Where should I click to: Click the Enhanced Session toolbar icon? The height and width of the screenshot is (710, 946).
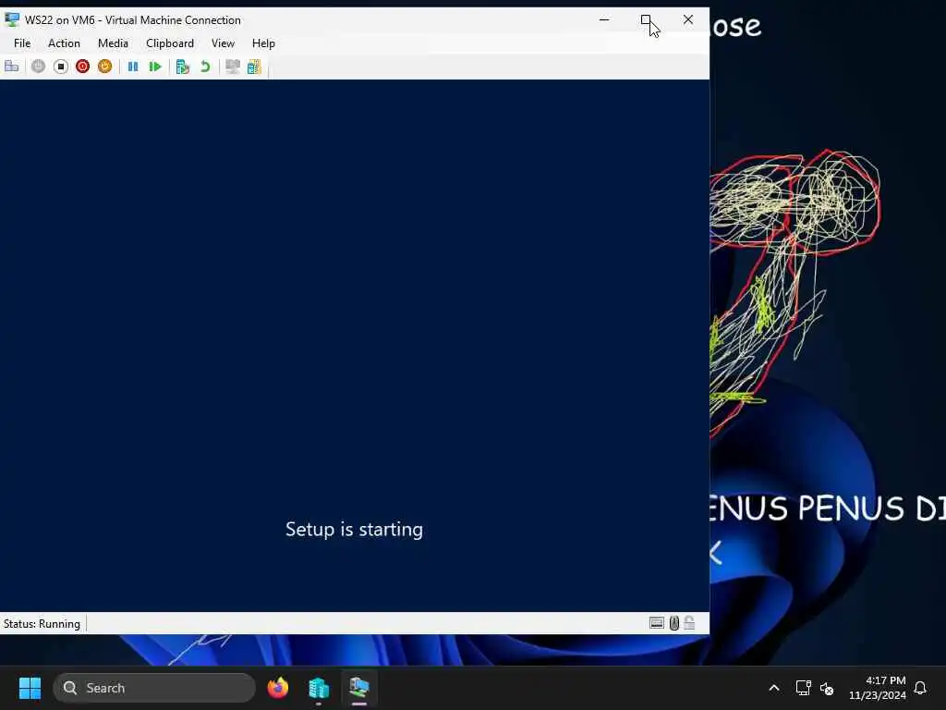(x=232, y=67)
